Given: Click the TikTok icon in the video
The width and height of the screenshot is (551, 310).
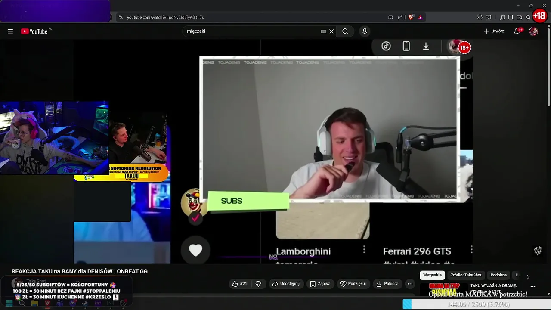Looking at the screenshot, I should point(386,46).
